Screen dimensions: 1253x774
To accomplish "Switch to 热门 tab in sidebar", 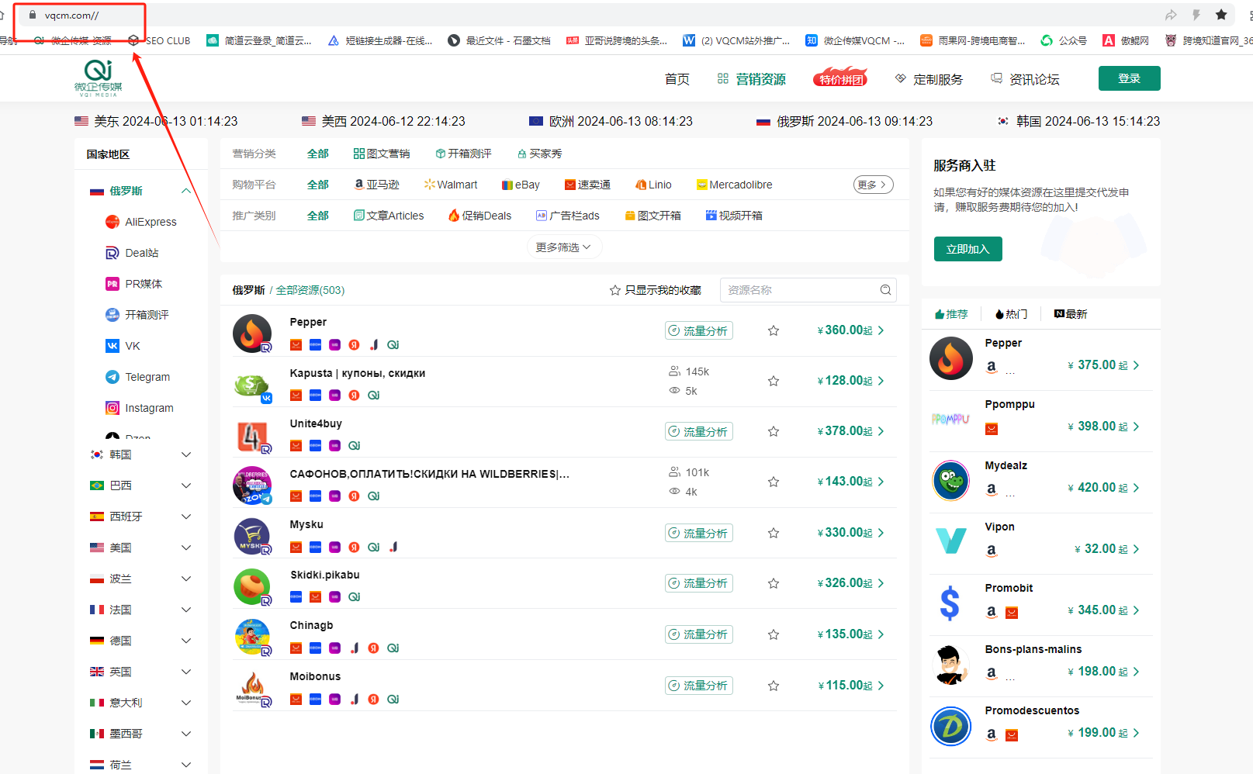I will point(1011,314).
